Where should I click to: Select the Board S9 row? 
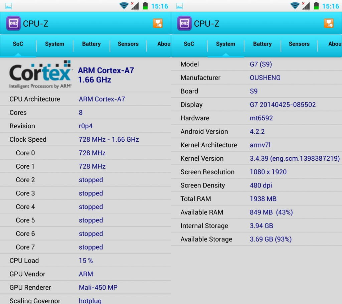point(256,91)
